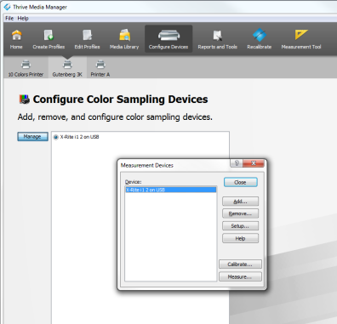Select the Gutenberg 3K printer tab
Image resolution: width=337 pixels, height=324 pixels.
point(67,68)
